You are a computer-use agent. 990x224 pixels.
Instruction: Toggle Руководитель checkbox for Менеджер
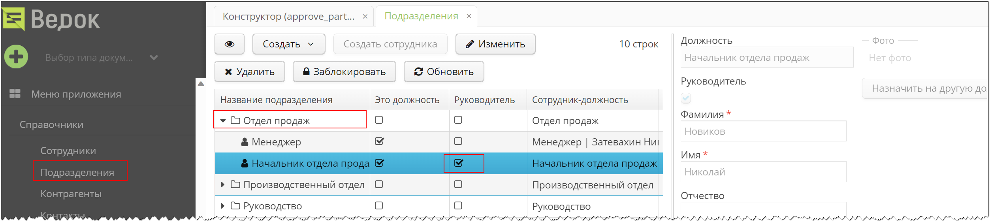[458, 141]
